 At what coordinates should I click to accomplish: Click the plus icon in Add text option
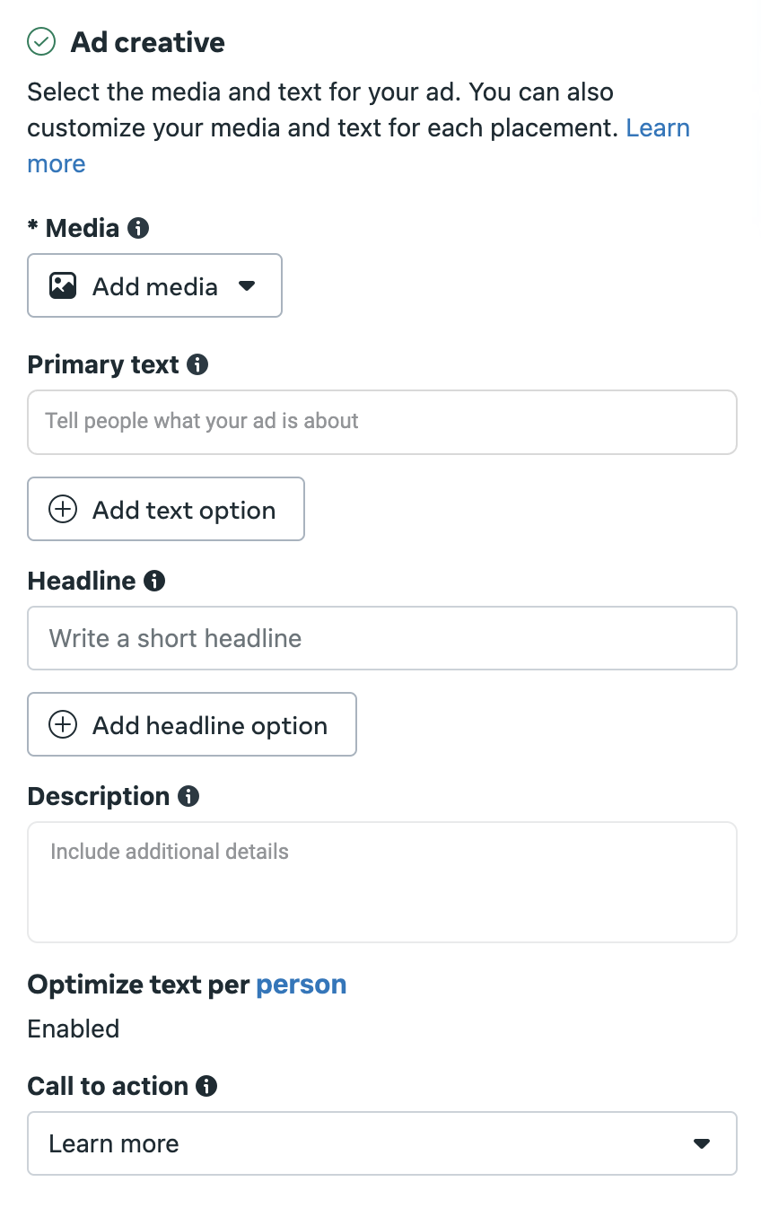coord(63,510)
